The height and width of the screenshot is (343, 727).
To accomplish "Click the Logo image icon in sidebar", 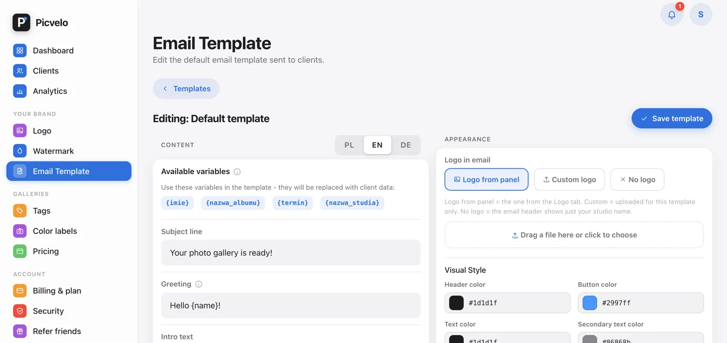I will (20, 130).
